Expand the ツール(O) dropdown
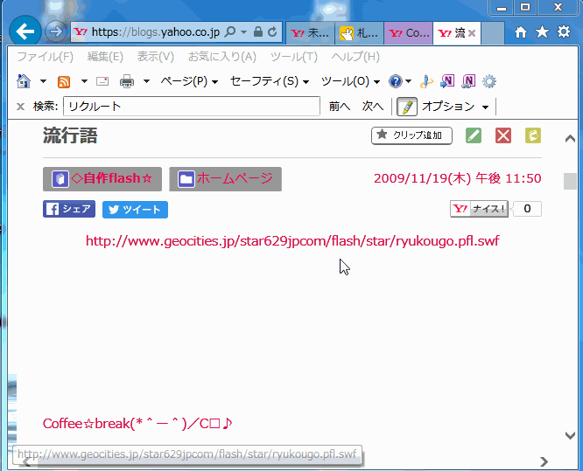 [x=350, y=81]
